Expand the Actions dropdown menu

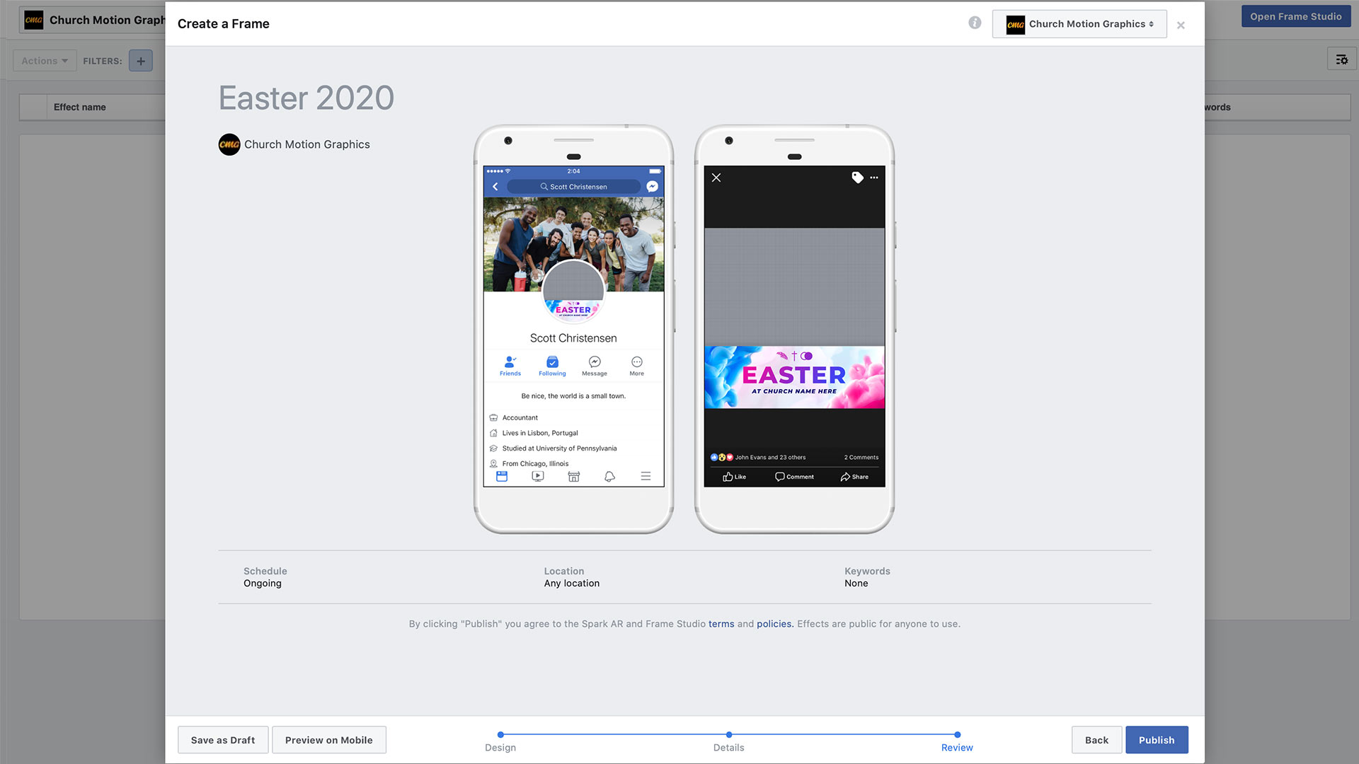click(45, 61)
